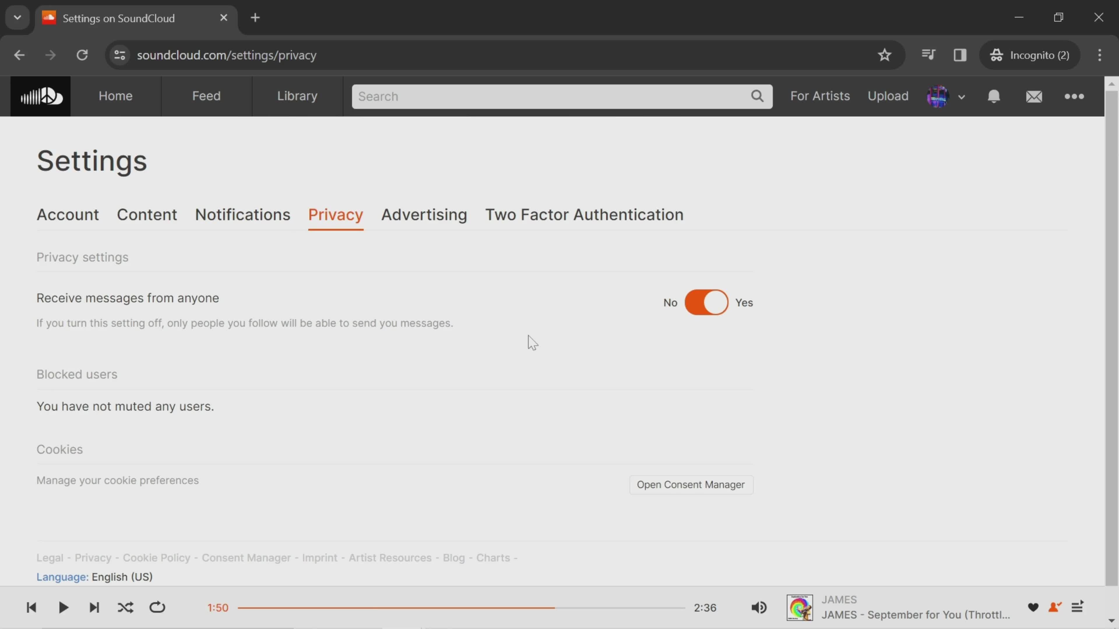Click the skip to previous track icon
The image size is (1119, 629).
pyautogui.click(x=31, y=607)
